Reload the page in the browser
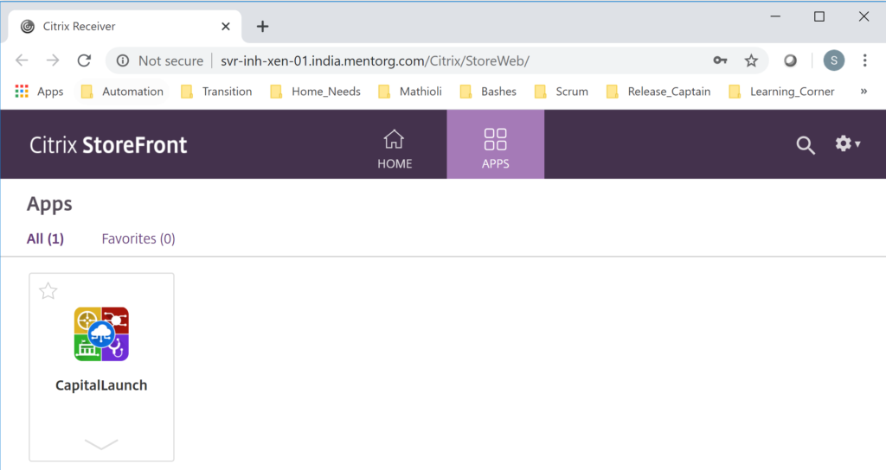The image size is (886, 470). tap(84, 60)
